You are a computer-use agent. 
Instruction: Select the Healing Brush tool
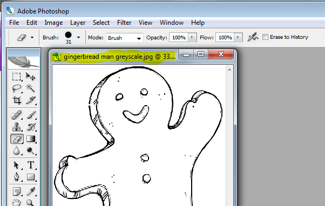(x=17, y=115)
